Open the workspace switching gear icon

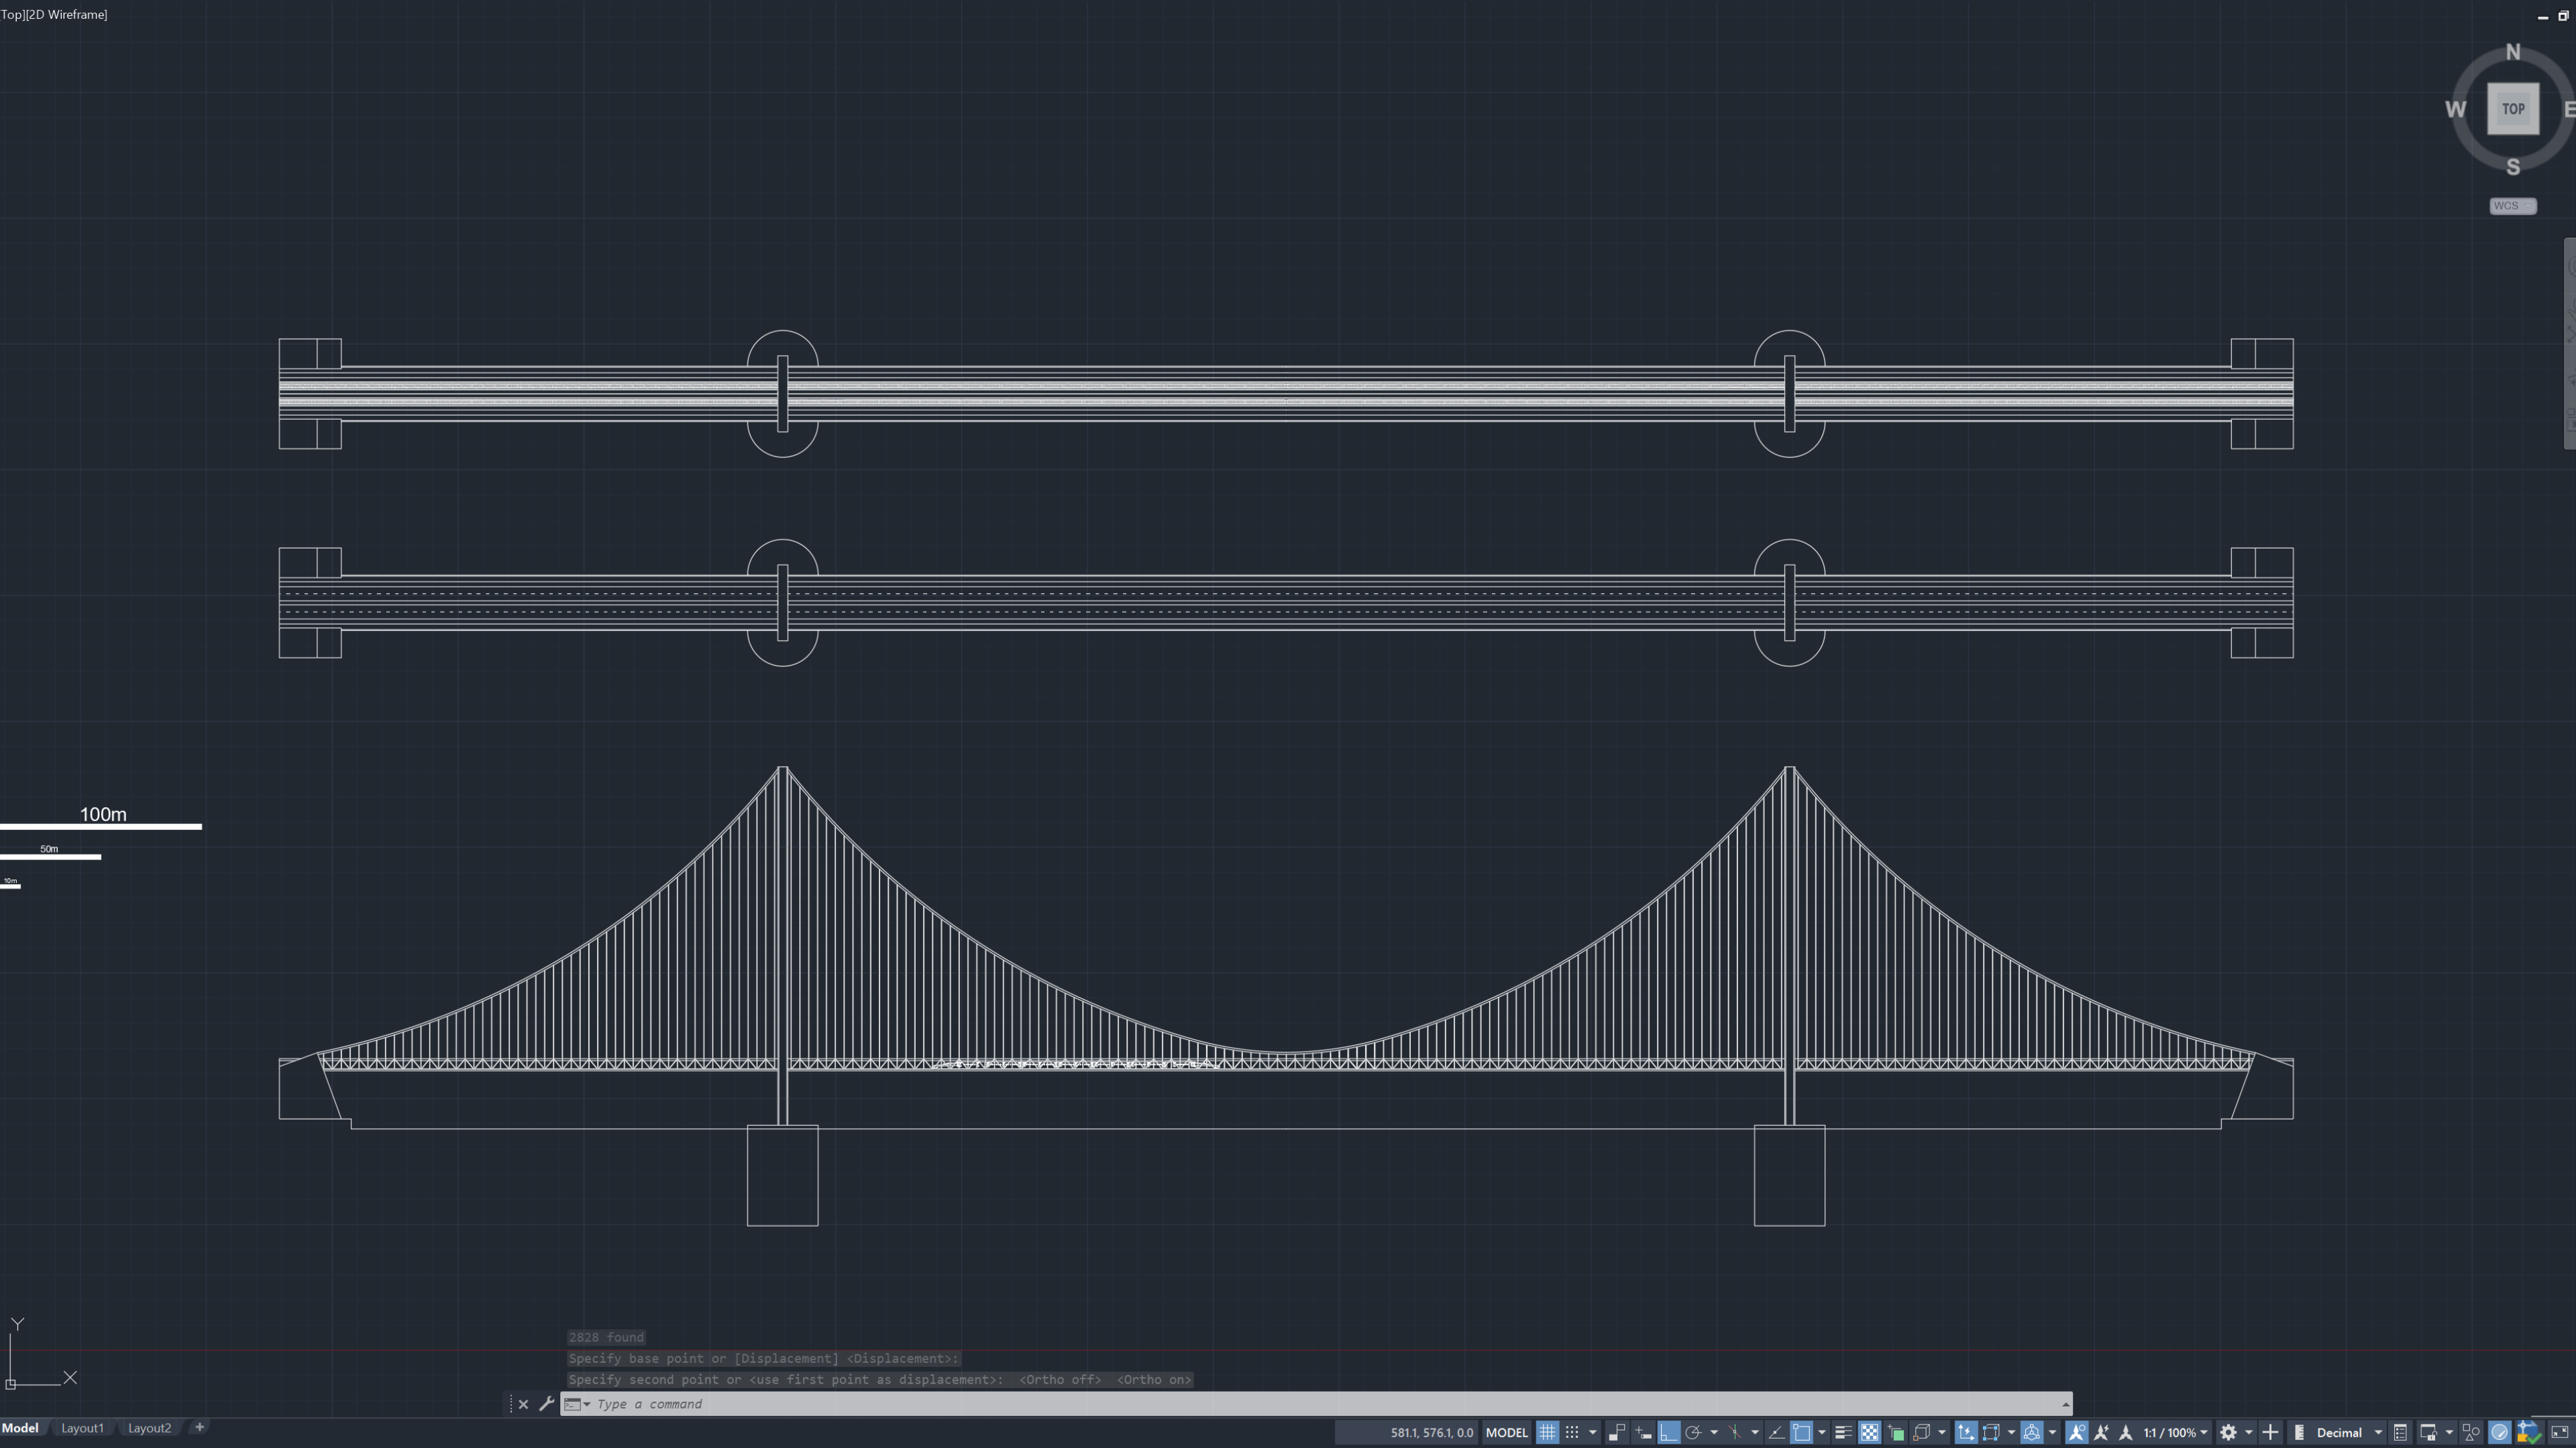(x=2228, y=1432)
